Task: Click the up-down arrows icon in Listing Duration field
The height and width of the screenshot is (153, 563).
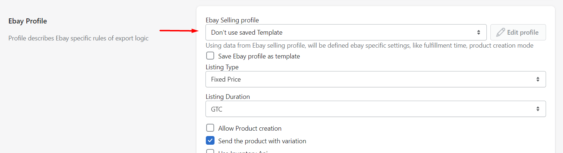Action: tap(538, 109)
